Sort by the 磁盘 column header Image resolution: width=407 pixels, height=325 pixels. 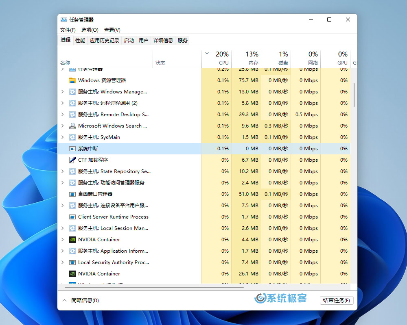tap(276, 58)
